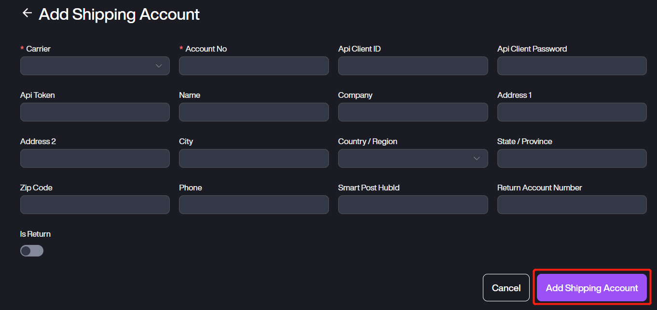Viewport: 657px width, 310px height.
Task: Click the Phone input field
Action: click(x=254, y=205)
